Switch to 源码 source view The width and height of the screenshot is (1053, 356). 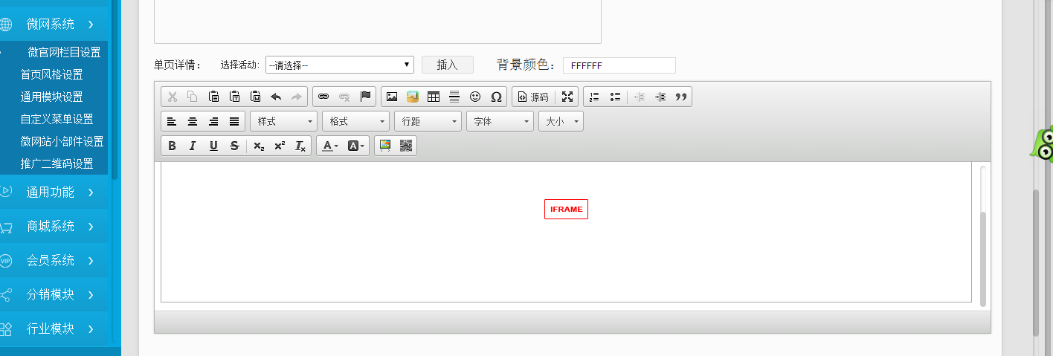[x=532, y=97]
